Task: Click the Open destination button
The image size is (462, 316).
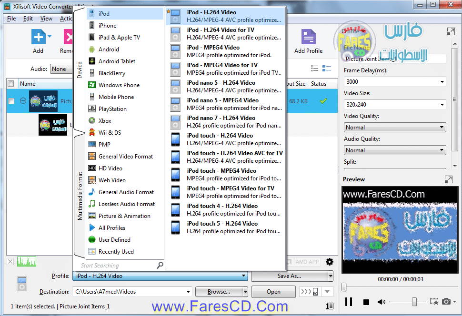Action: coord(273,292)
